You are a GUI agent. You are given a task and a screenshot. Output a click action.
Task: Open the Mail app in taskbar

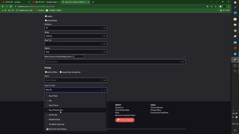(235, 42)
